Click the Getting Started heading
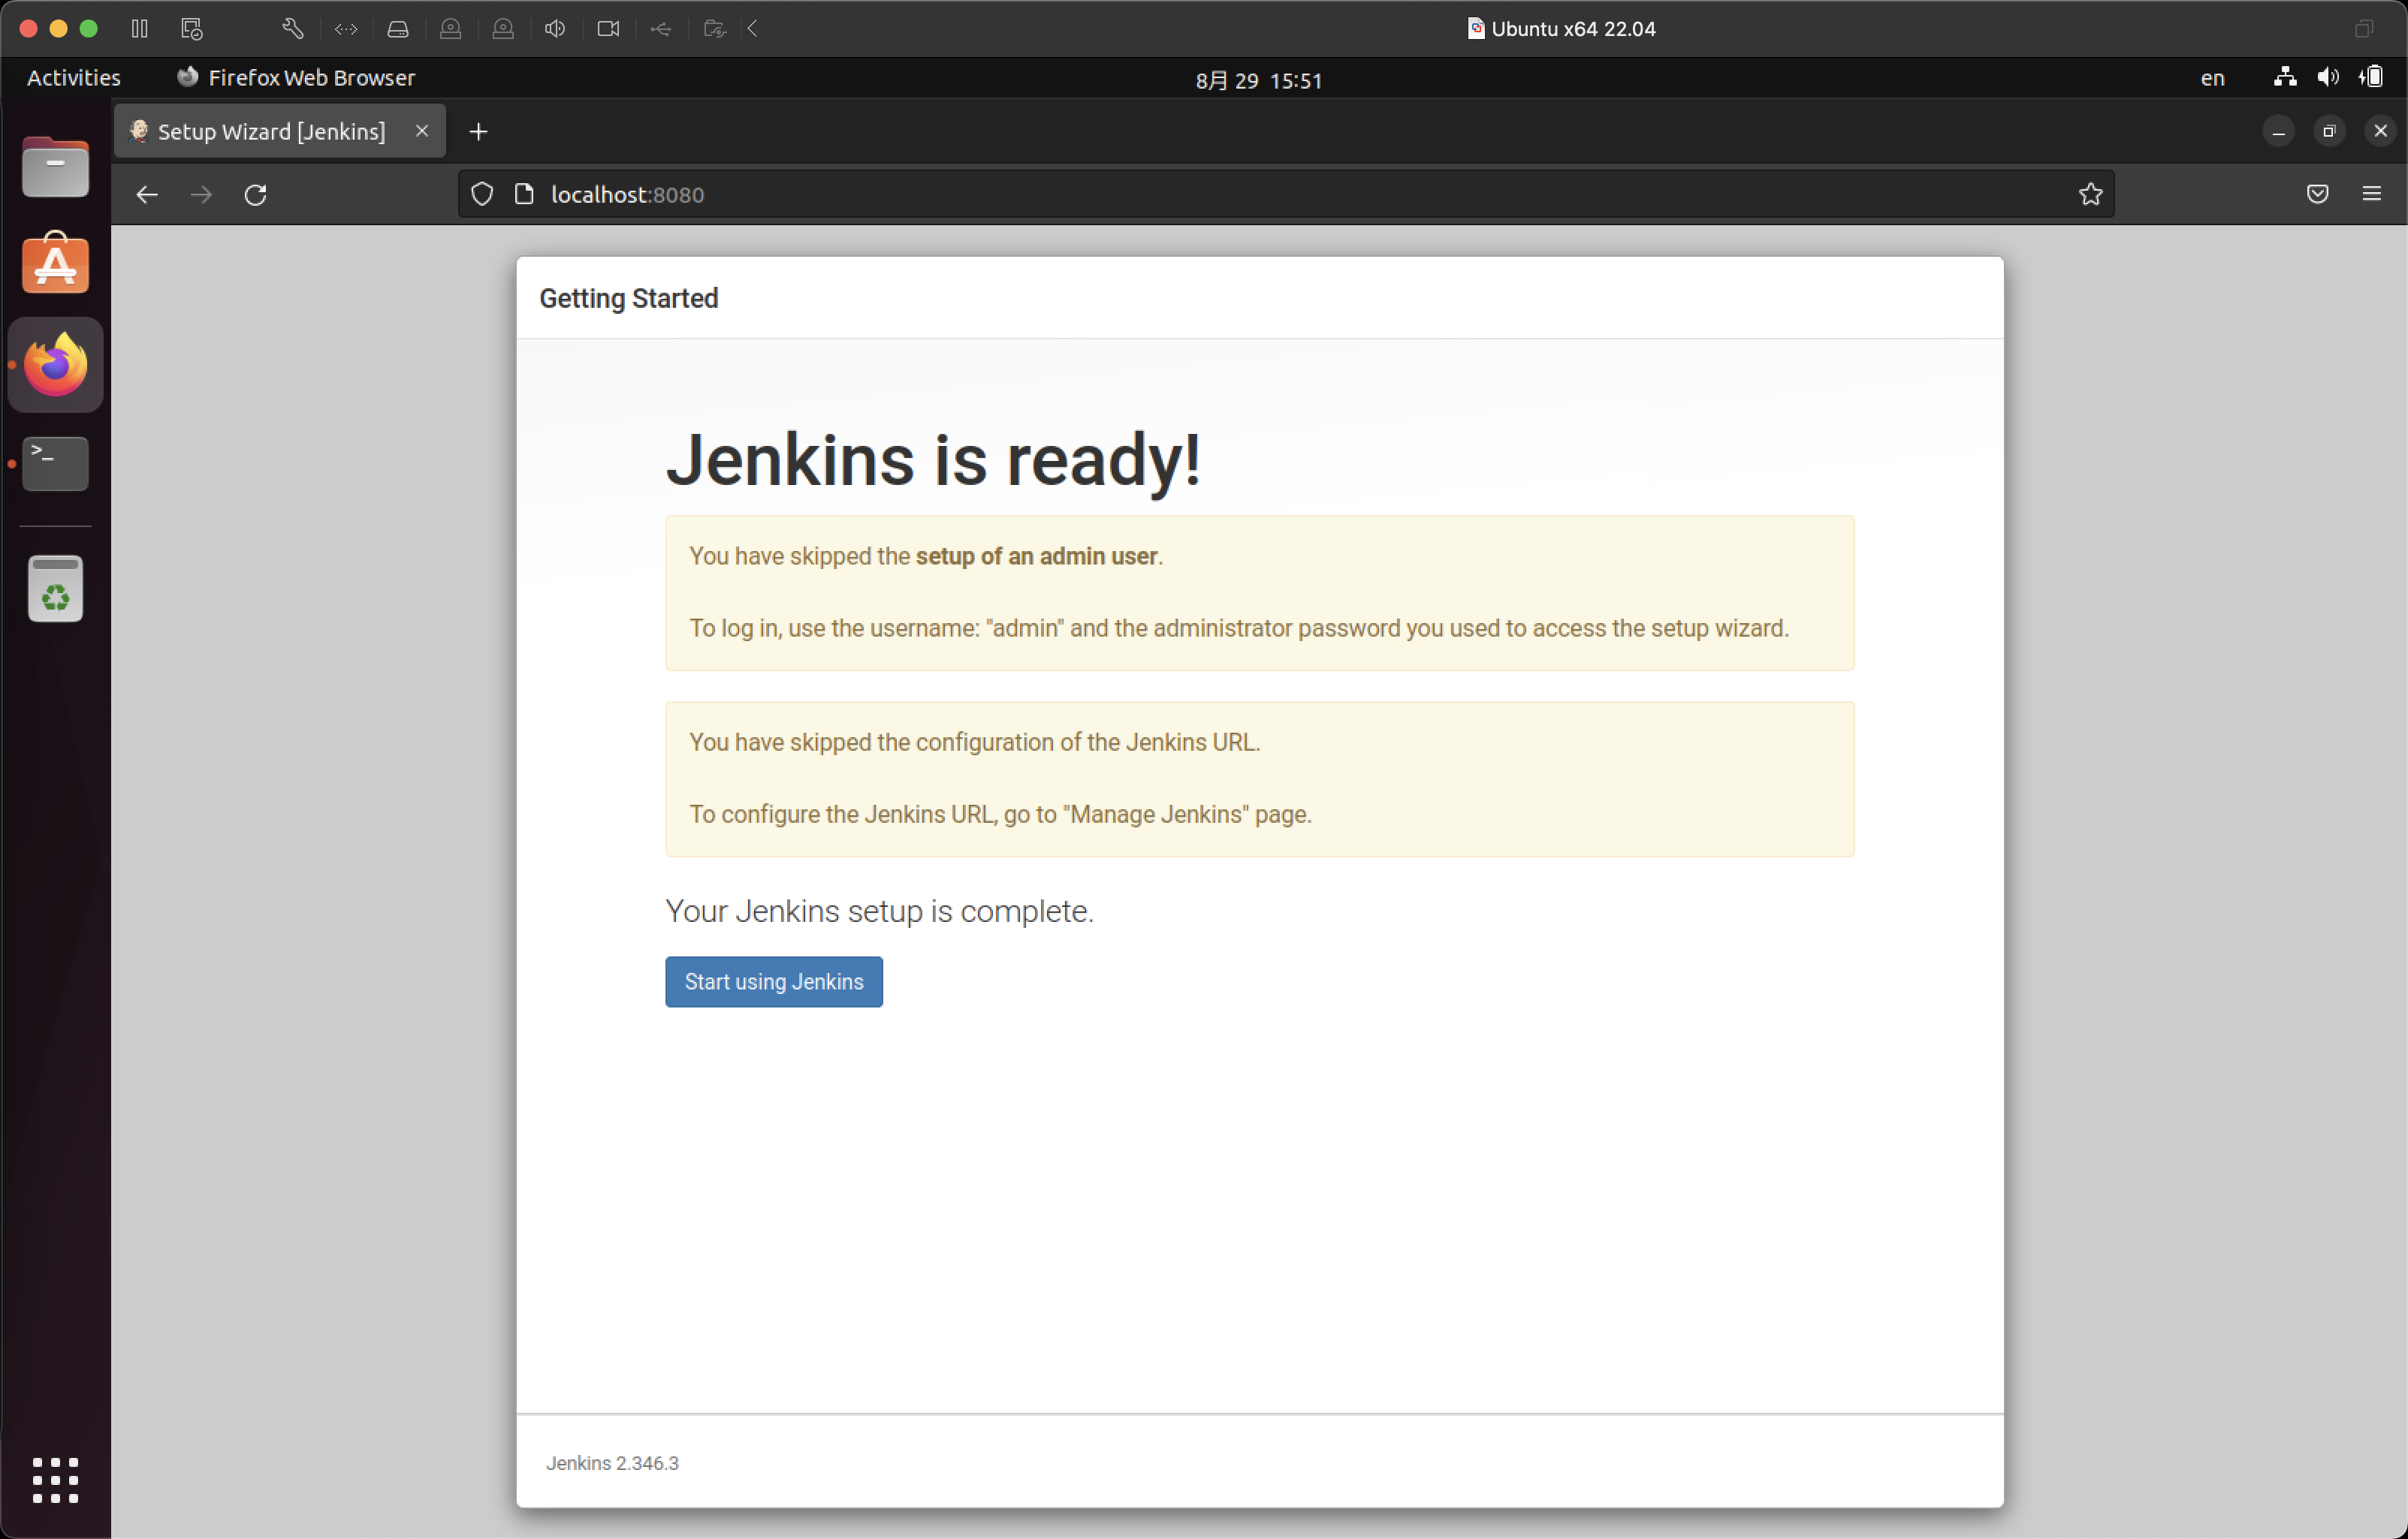The height and width of the screenshot is (1539, 2408). pyautogui.click(x=629, y=298)
